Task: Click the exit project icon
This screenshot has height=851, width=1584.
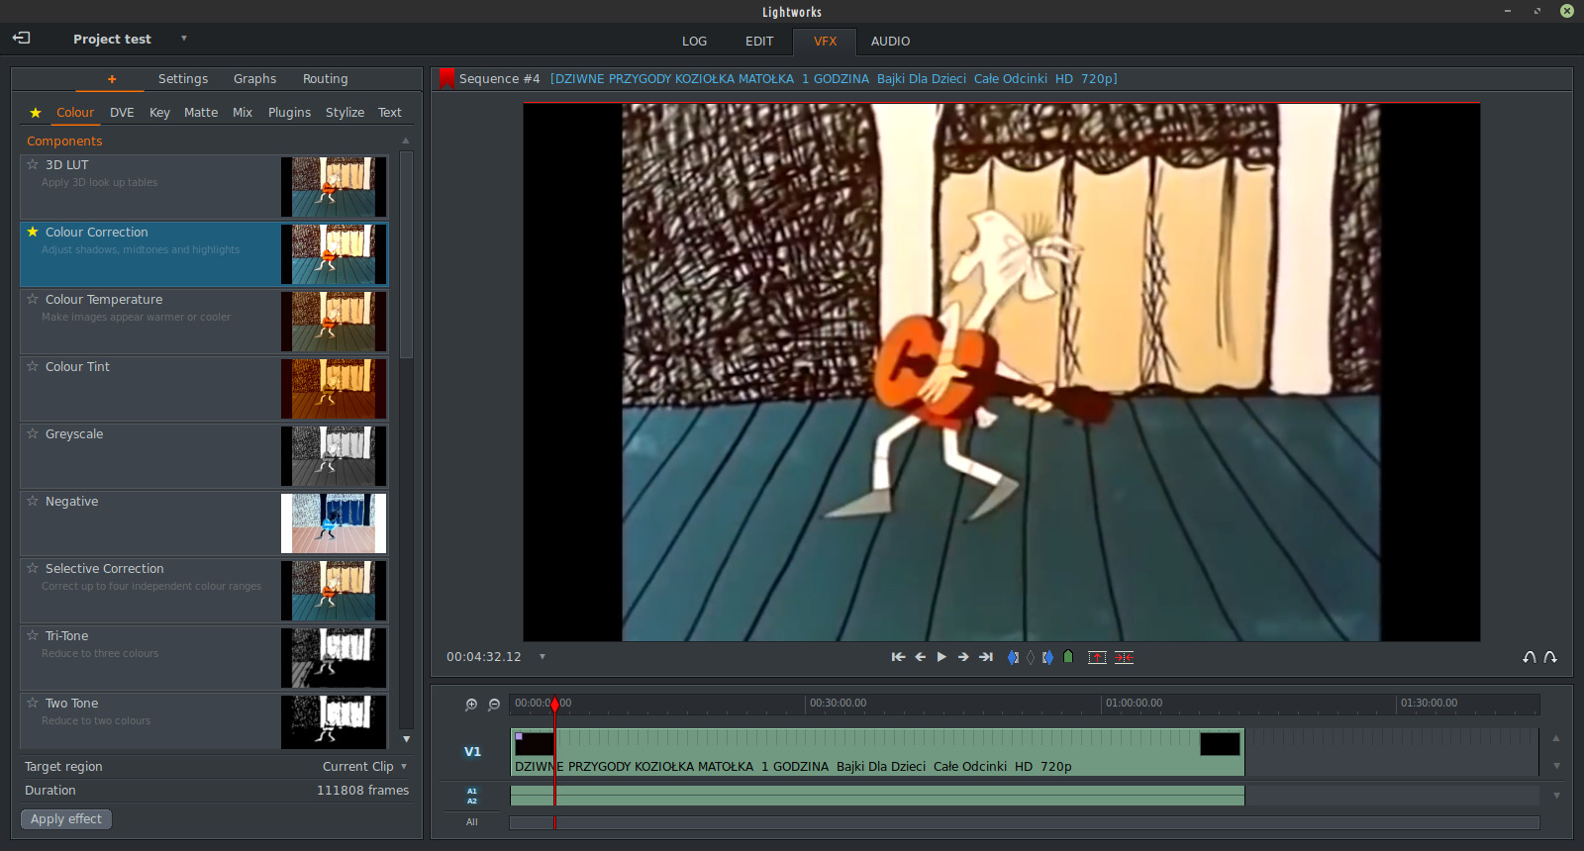Action: (22, 39)
